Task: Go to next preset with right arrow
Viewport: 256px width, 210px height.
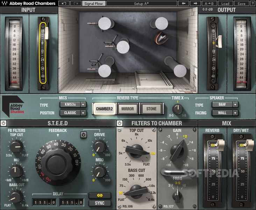Action: tap(195, 3)
